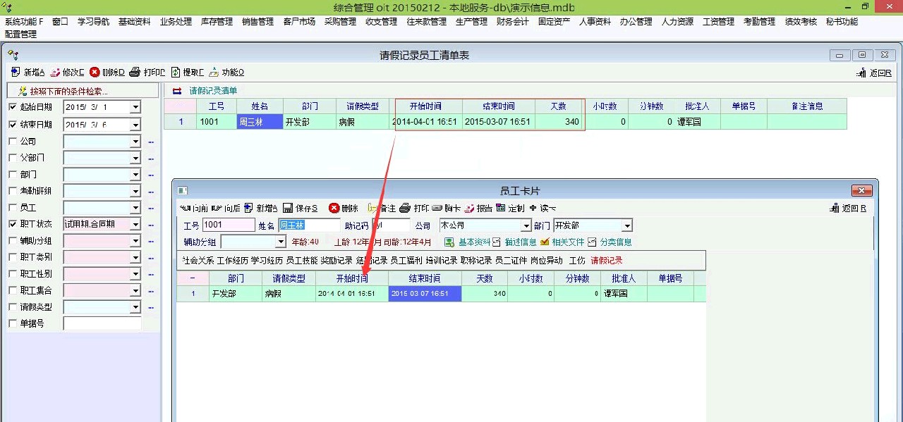This screenshot has height=422, width=903.
Task: Click the 打印 printer icon in main toolbar
Action: [x=135, y=72]
